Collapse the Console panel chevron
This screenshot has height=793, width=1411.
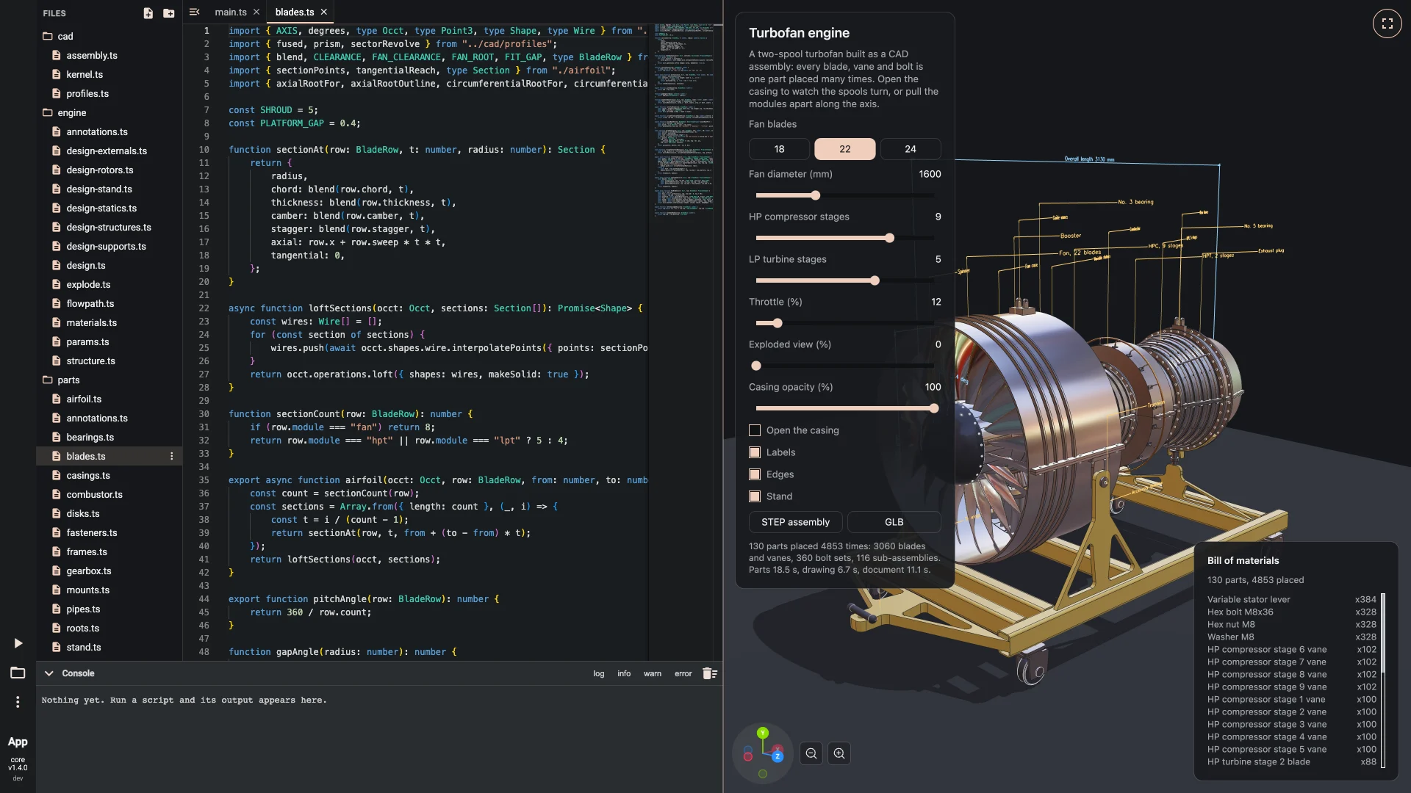tap(49, 673)
